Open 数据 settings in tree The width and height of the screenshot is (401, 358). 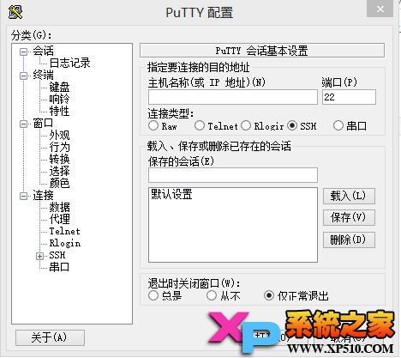59,207
